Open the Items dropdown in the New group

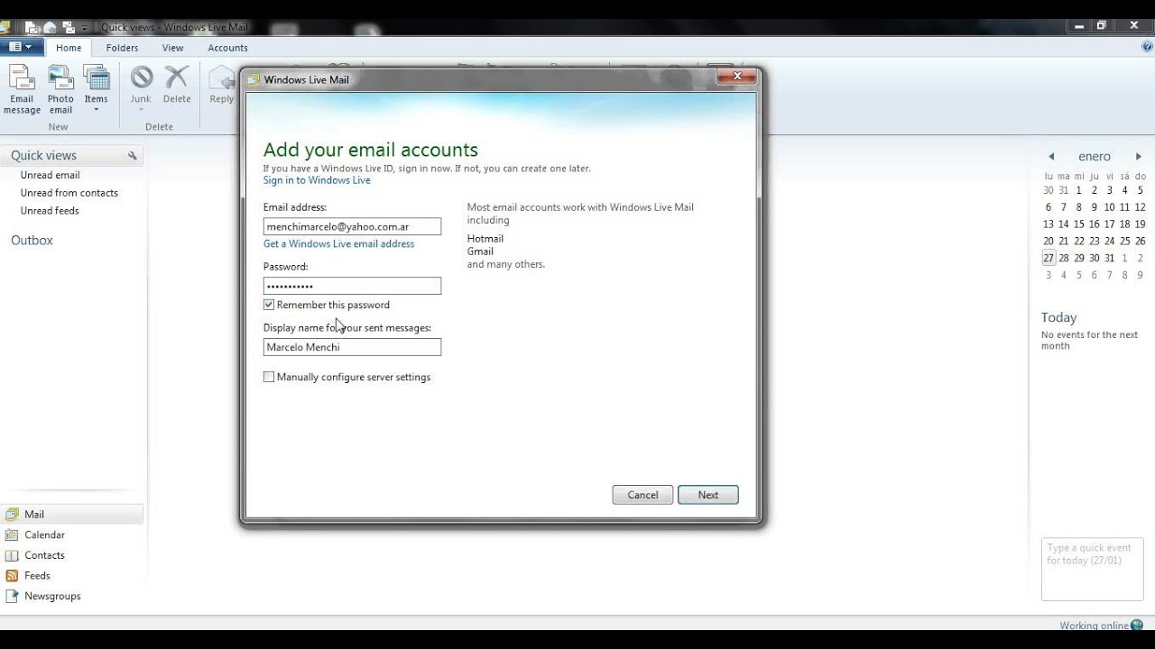pos(96,89)
